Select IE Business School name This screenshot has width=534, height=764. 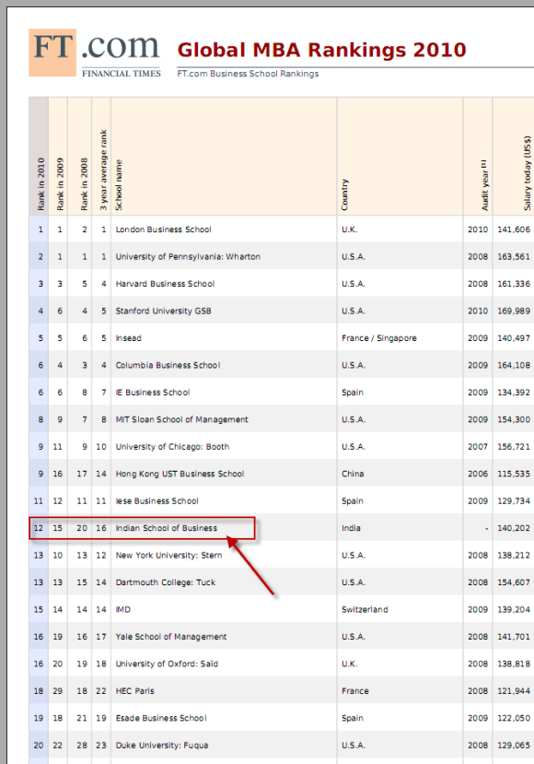click(153, 393)
